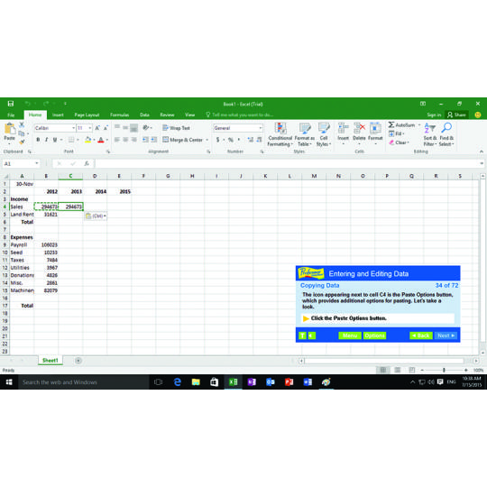Viewport: 487px width, 487px height.
Task: Toggle Middle Align
Action: 125,127
